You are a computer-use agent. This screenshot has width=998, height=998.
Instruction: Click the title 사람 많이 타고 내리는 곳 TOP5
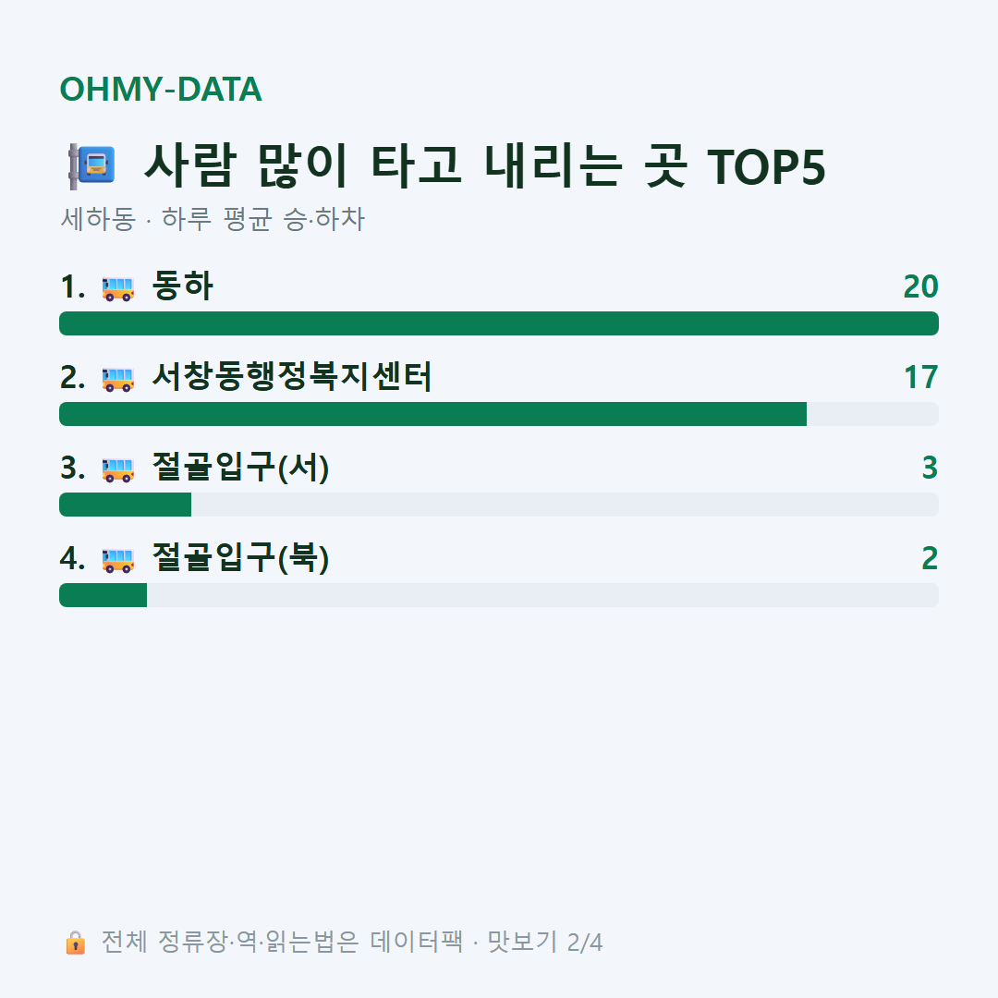point(485,166)
